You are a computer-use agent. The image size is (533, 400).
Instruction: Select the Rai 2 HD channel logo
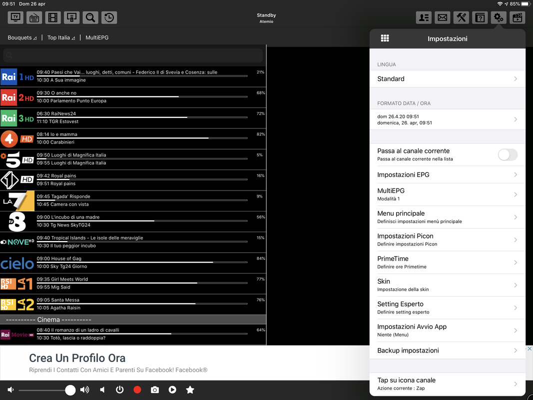17,97
